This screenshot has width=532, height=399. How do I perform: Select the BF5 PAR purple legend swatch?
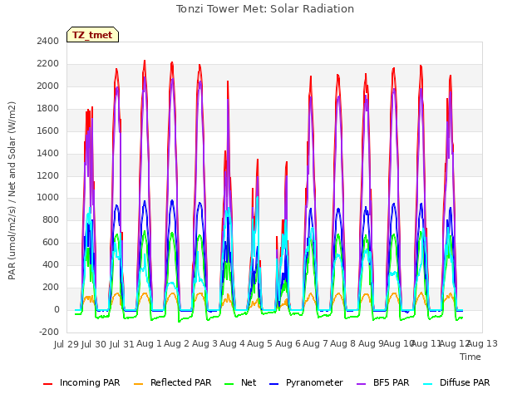click(x=362, y=383)
